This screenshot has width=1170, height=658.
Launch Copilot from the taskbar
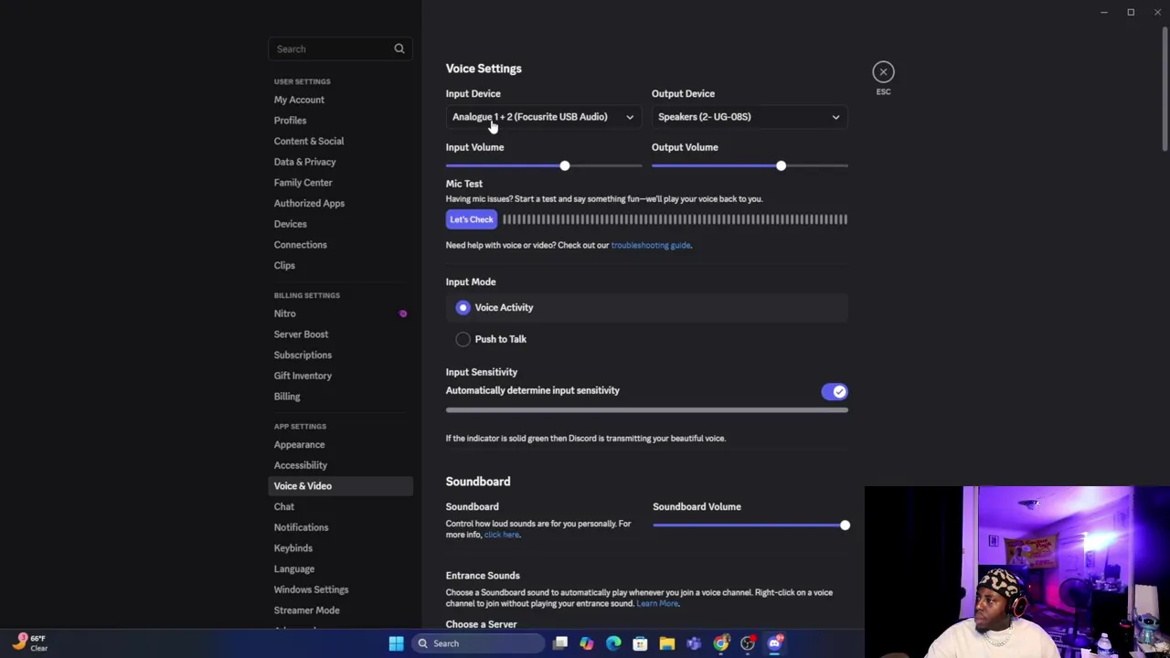587,643
